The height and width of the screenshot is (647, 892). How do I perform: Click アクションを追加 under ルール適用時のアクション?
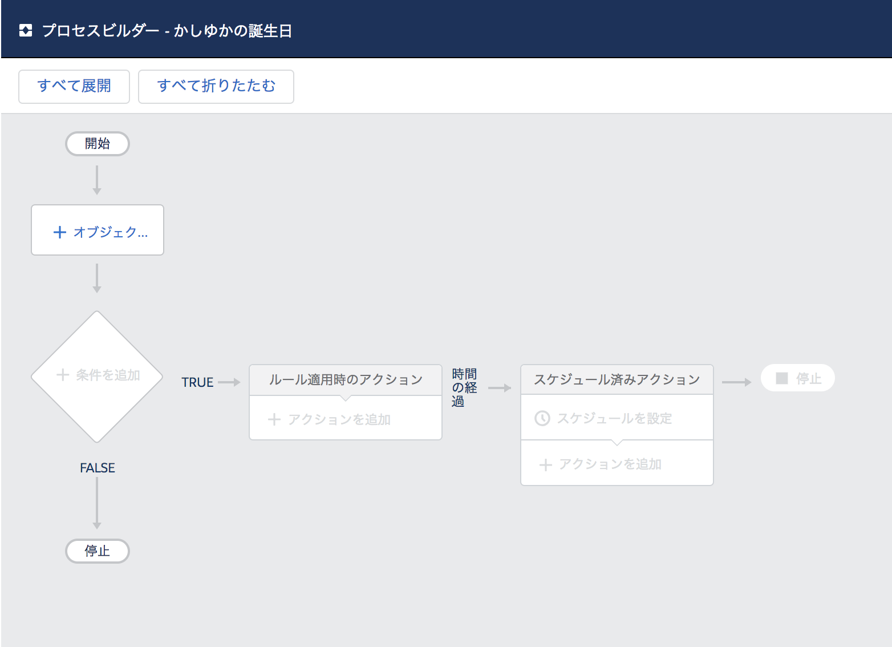[339, 419]
